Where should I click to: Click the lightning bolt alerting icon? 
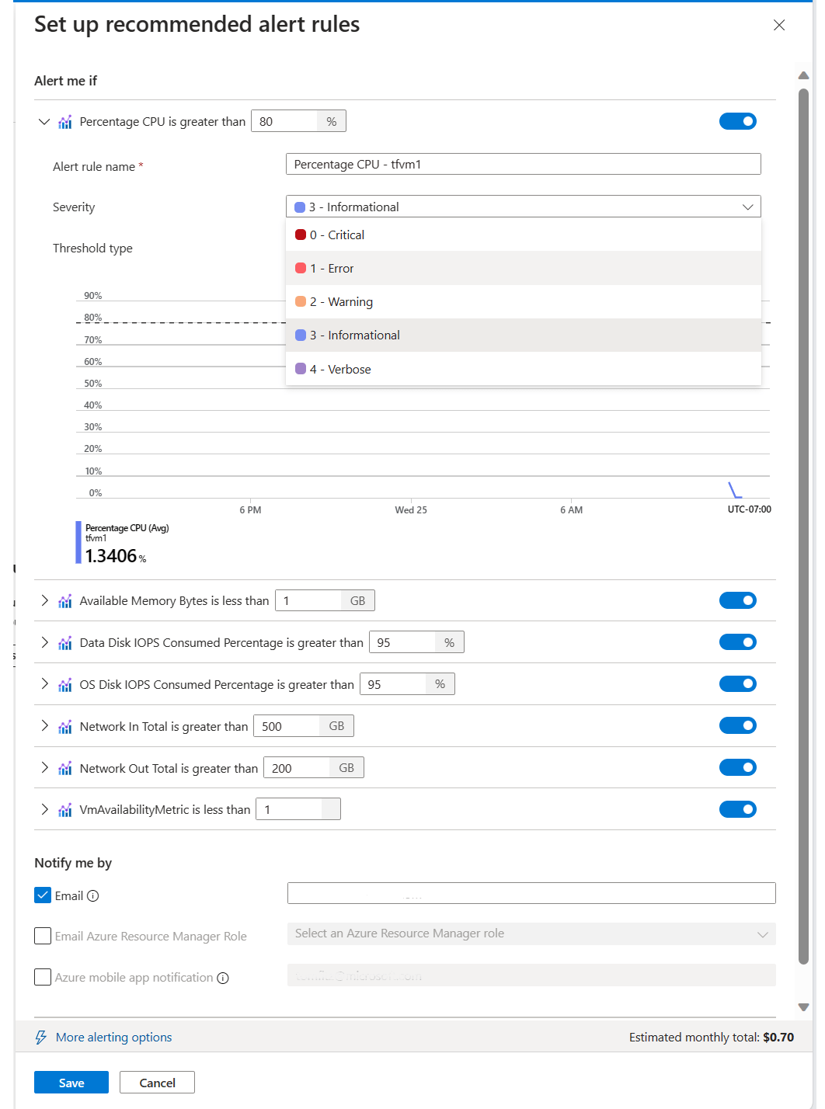pyautogui.click(x=40, y=1037)
